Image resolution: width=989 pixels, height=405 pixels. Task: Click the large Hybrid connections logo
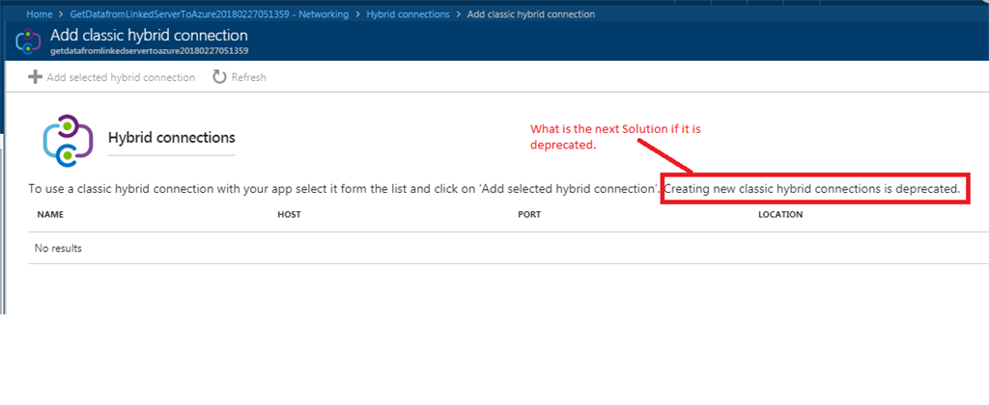point(68,141)
